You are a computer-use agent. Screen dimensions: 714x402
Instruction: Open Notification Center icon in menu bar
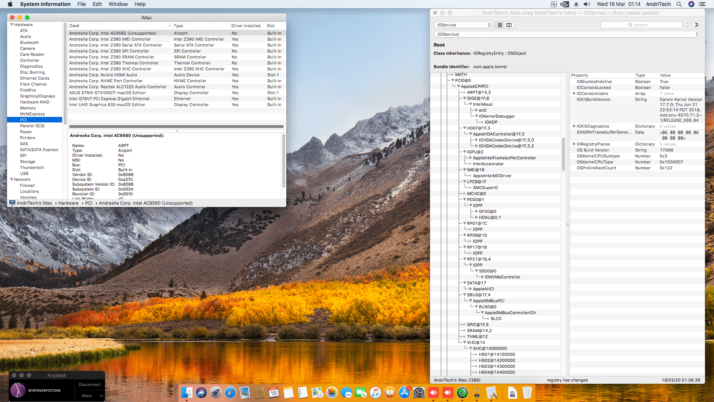[x=702, y=4]
